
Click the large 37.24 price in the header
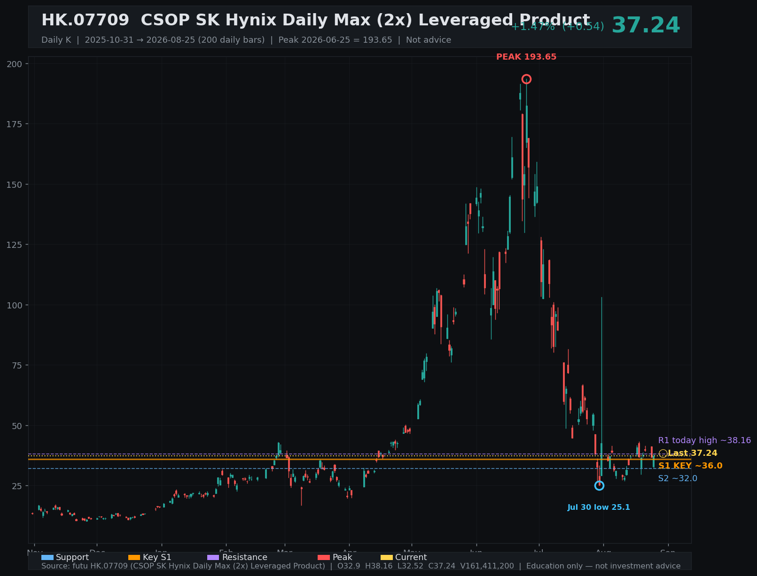pyautogui.click(x=646, y=25)
